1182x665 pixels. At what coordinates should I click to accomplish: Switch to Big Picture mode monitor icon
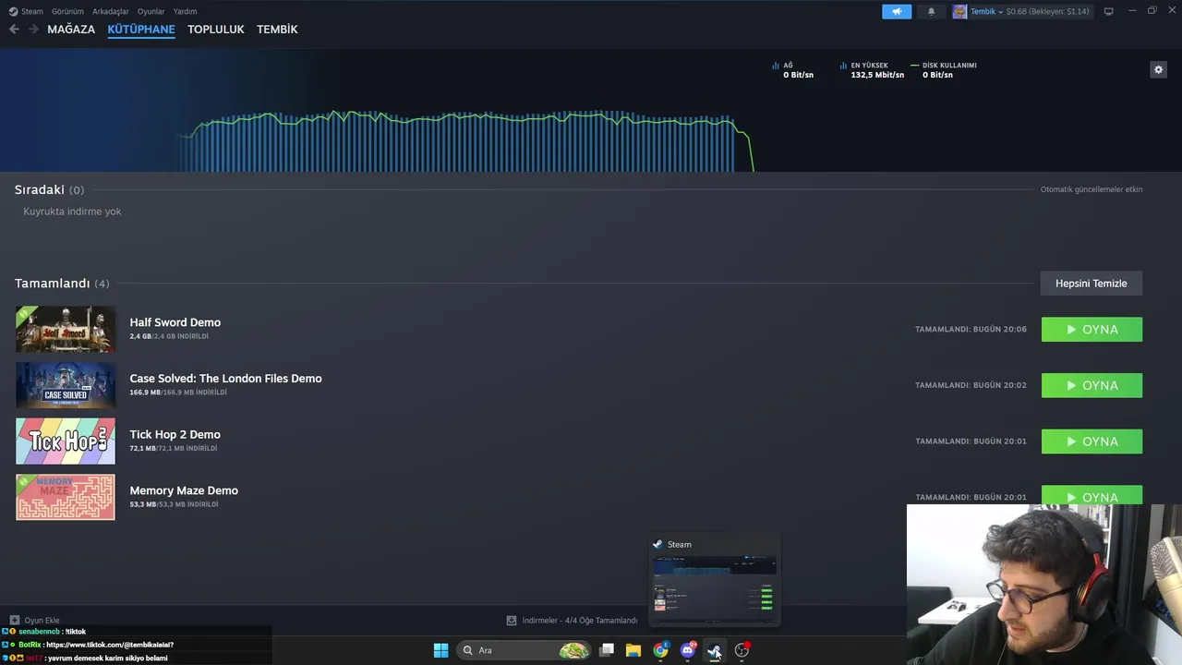1108,11
